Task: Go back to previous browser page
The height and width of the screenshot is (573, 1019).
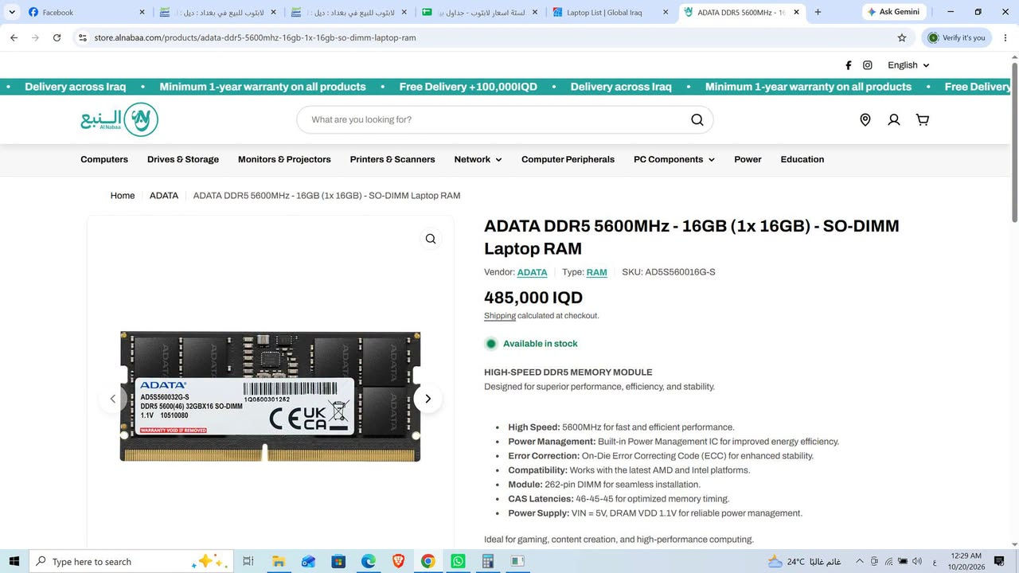Action: [x=14, y=37]
